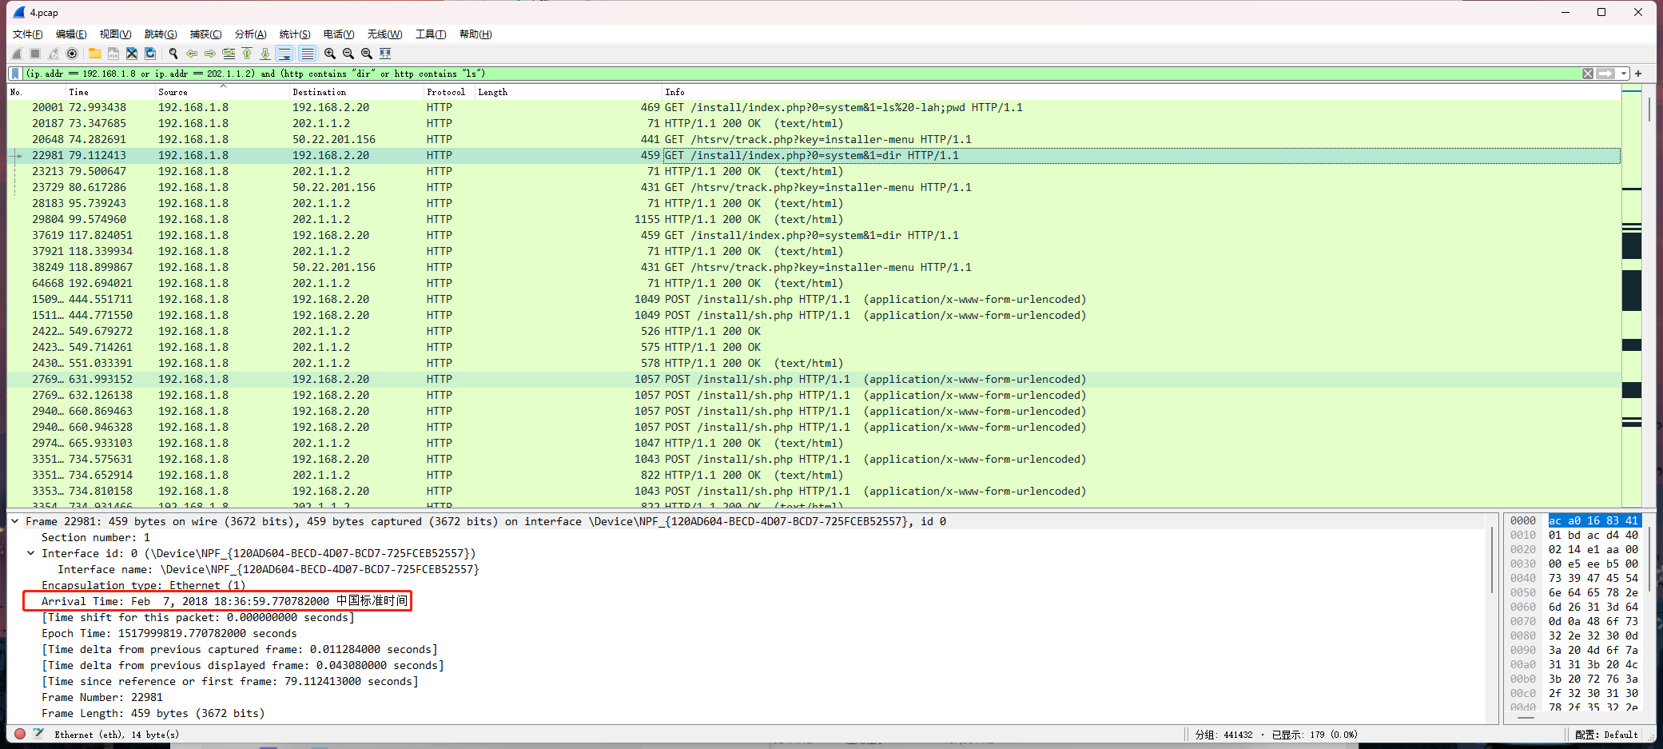Click the filter bookmark icon
This screenshot has width=1663, height=749.
pyautogui.click(x=15, y=74)
